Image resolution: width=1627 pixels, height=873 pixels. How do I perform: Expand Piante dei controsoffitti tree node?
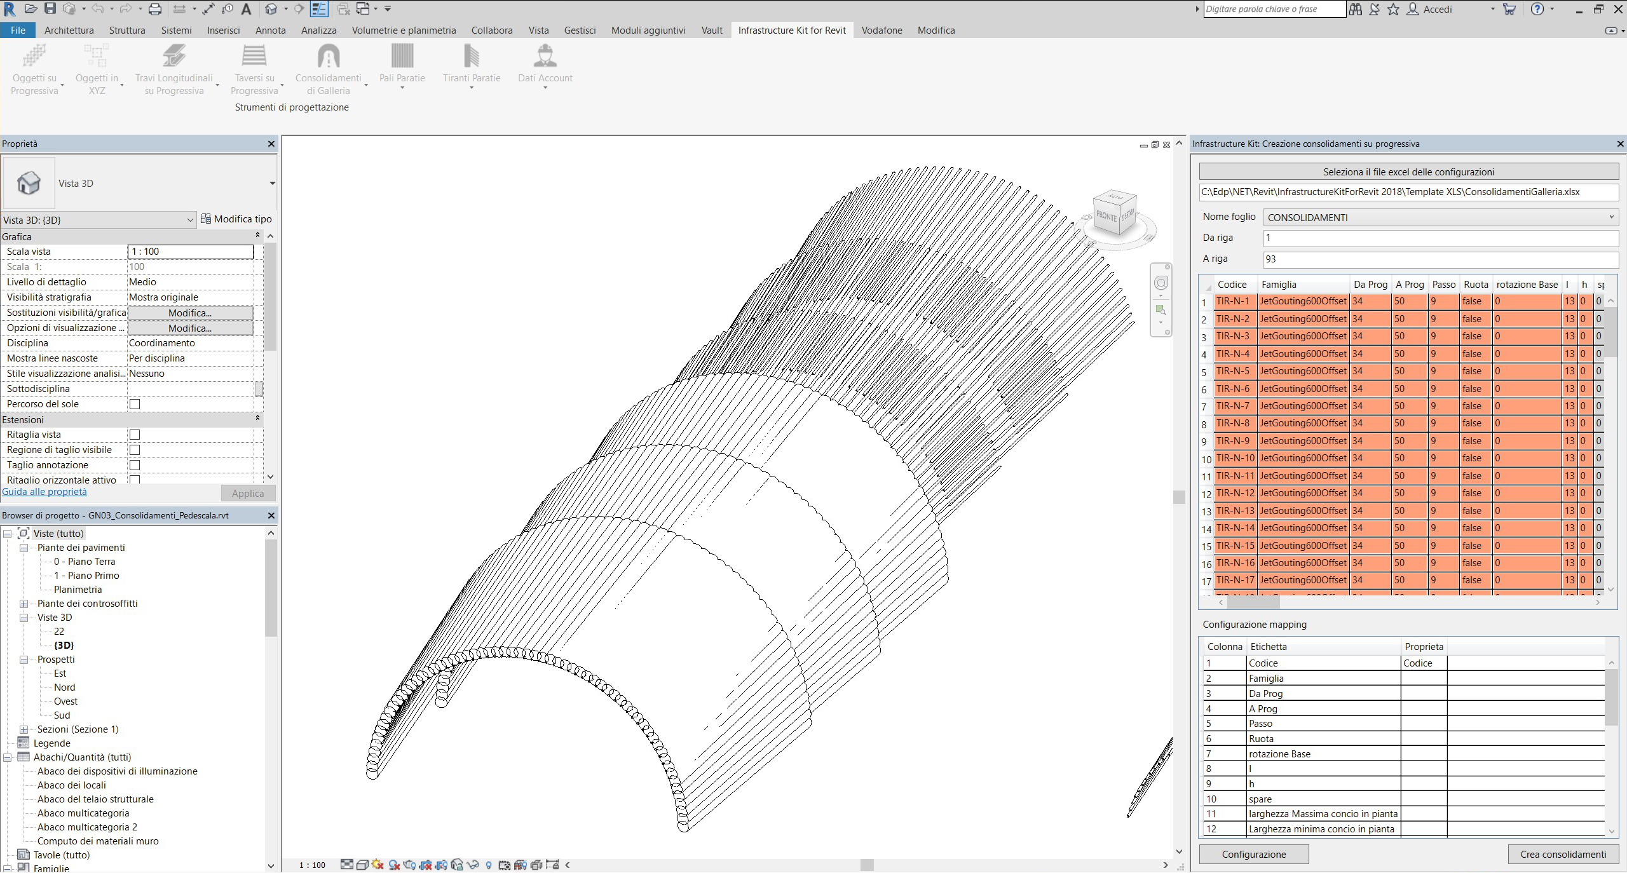[24, 604]
